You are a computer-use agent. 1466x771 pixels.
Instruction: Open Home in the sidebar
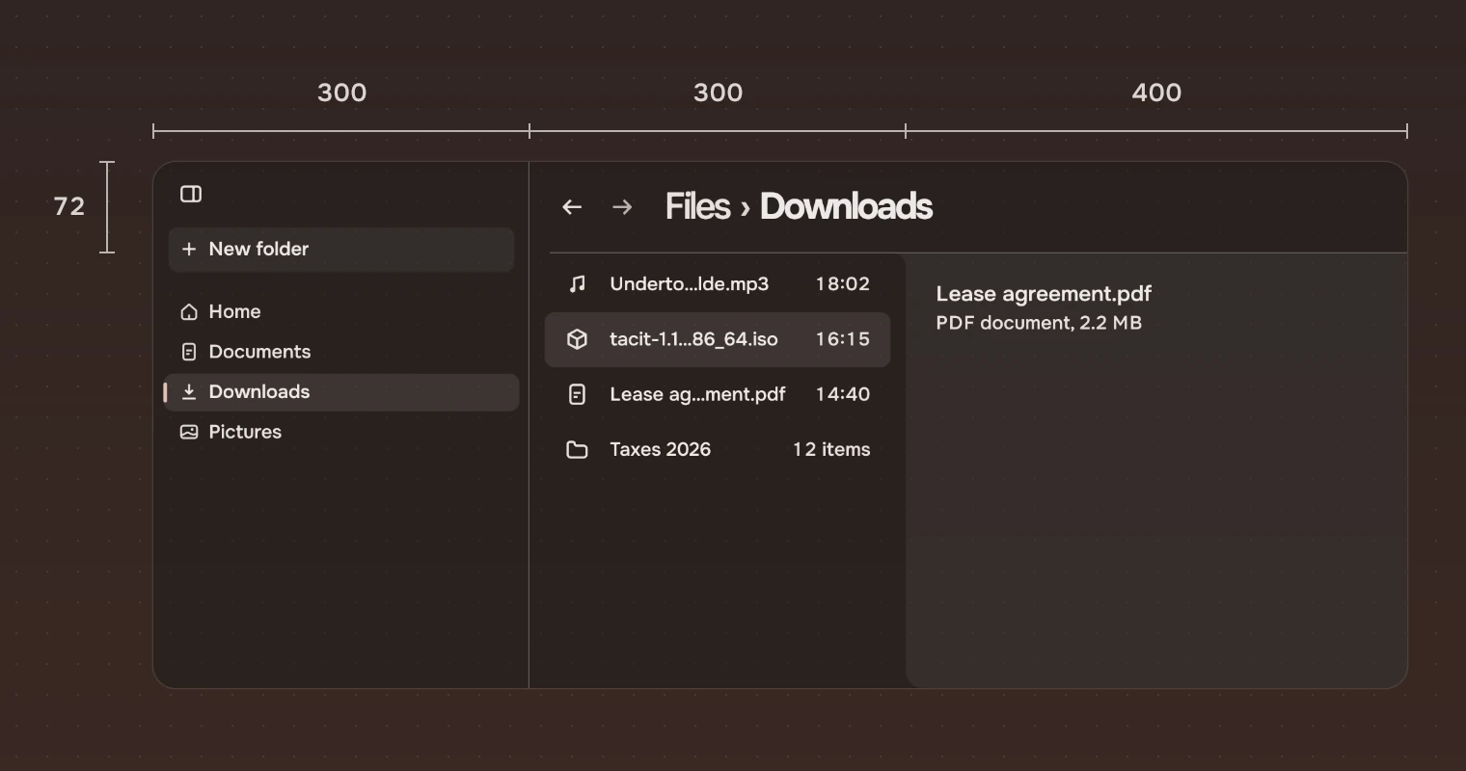341,312
